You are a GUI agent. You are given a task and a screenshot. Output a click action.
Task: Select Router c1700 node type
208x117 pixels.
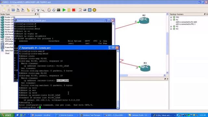[8, 17]
